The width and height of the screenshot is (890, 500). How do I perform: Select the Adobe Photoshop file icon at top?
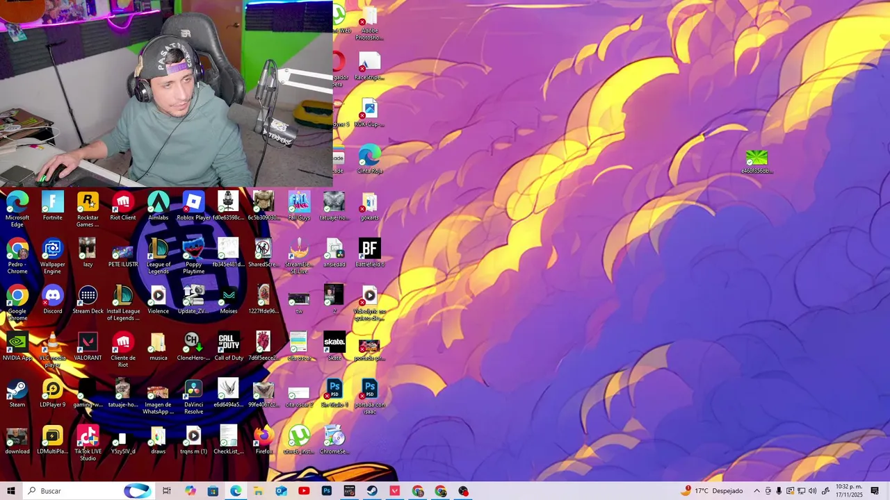click(369, 22)
